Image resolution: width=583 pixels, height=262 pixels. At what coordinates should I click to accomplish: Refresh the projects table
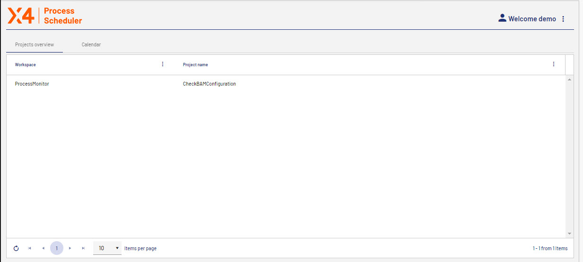[x=16, y=248]
